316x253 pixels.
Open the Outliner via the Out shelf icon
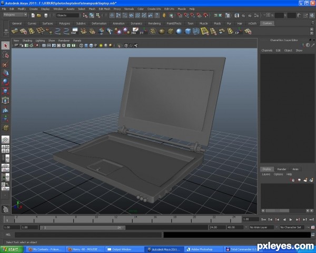pyautogui.click(x=74, y=31)
